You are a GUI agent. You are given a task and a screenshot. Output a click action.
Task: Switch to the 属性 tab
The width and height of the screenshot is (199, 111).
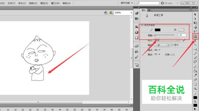[x=143, y=10]
